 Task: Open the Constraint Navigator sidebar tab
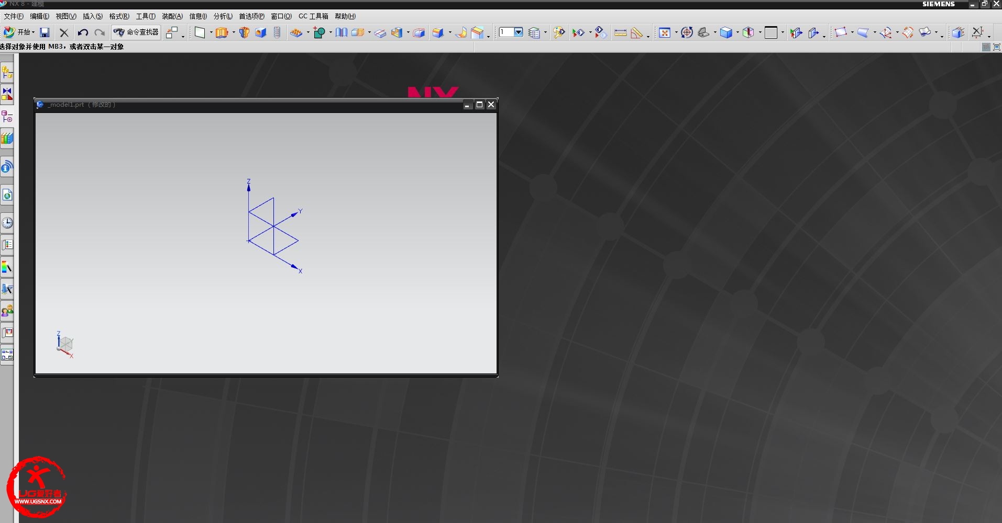[7, 95]
